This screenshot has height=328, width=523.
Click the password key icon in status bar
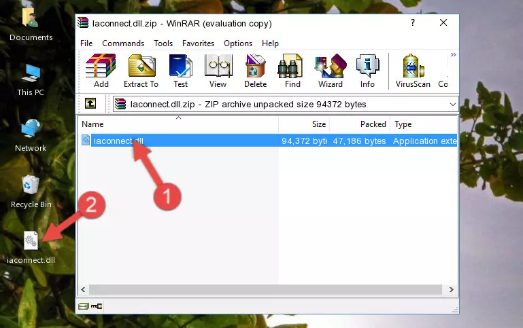point(97,306)
